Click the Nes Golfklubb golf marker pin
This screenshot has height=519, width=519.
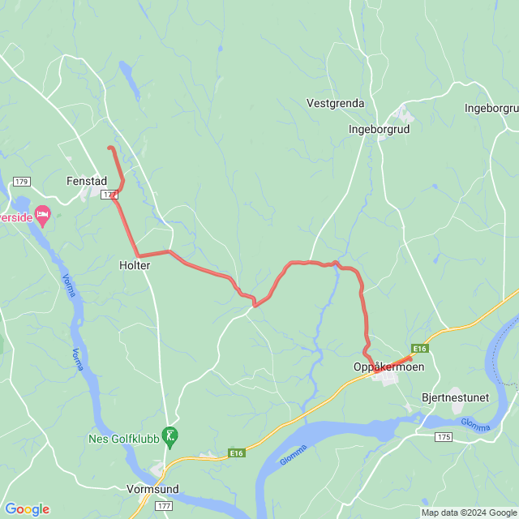point(169,437)
